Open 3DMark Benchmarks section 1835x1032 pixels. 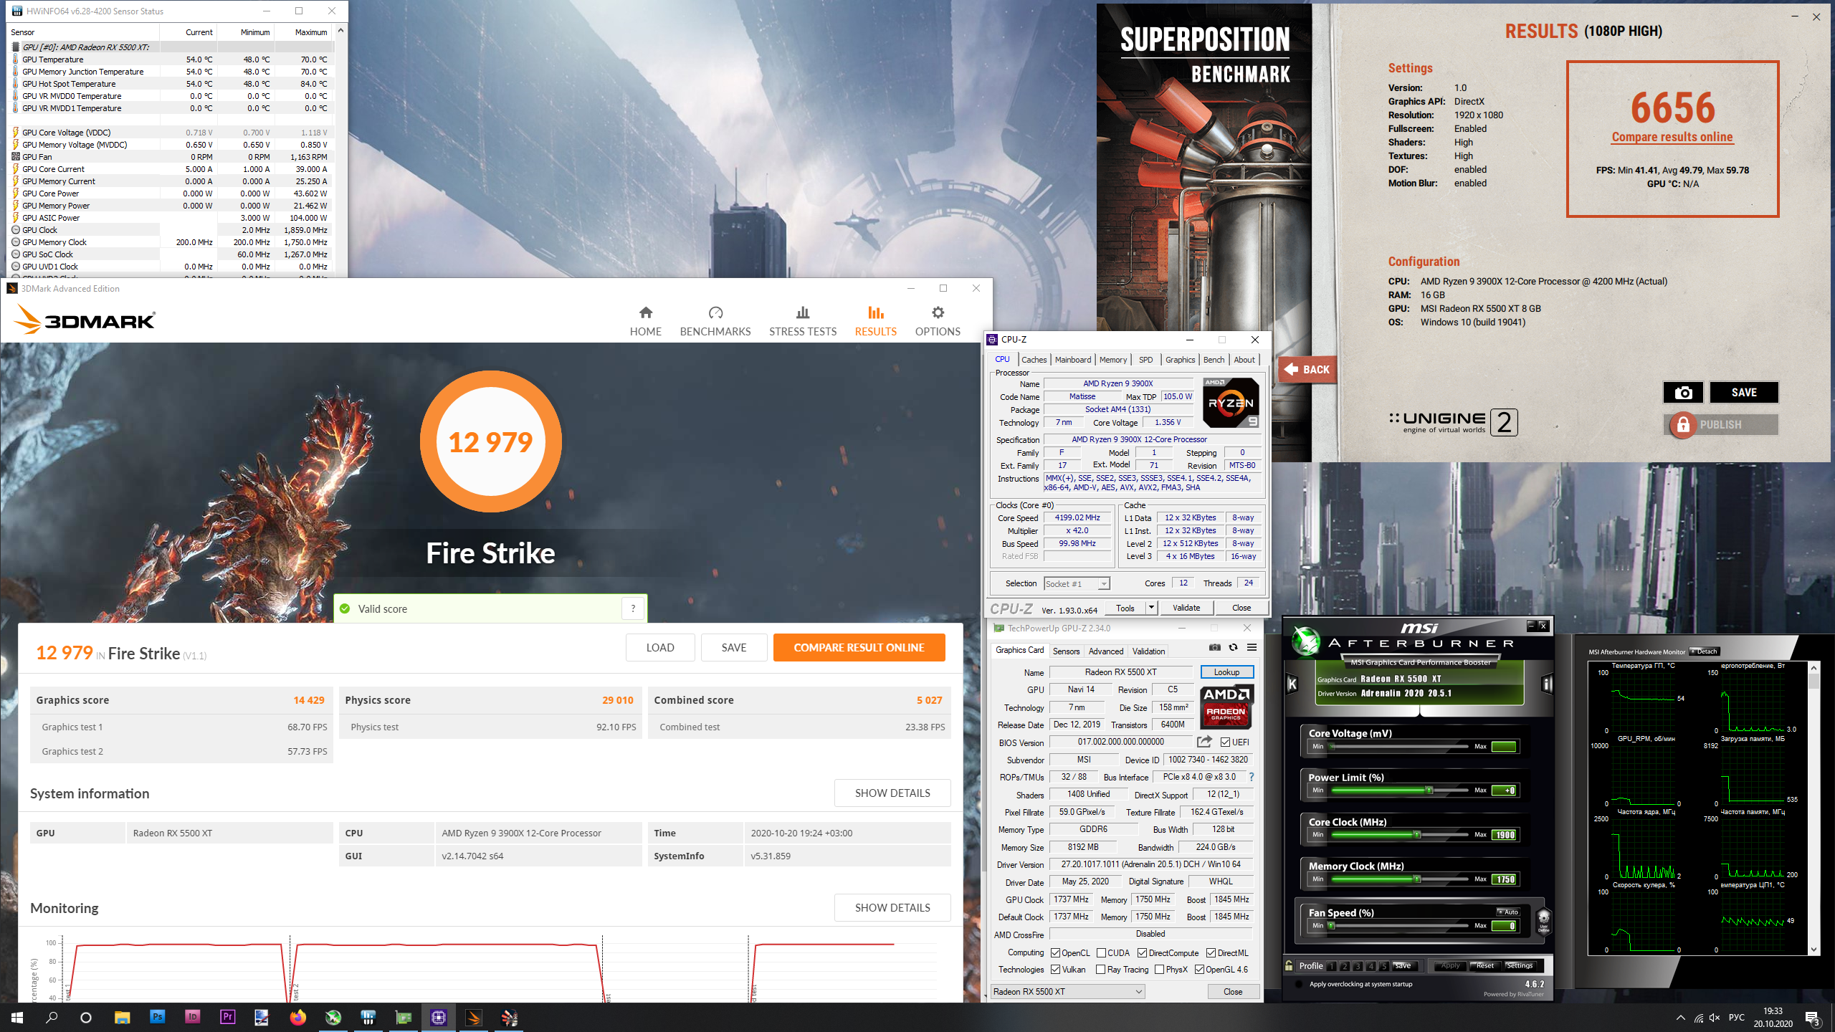(715, 321)
